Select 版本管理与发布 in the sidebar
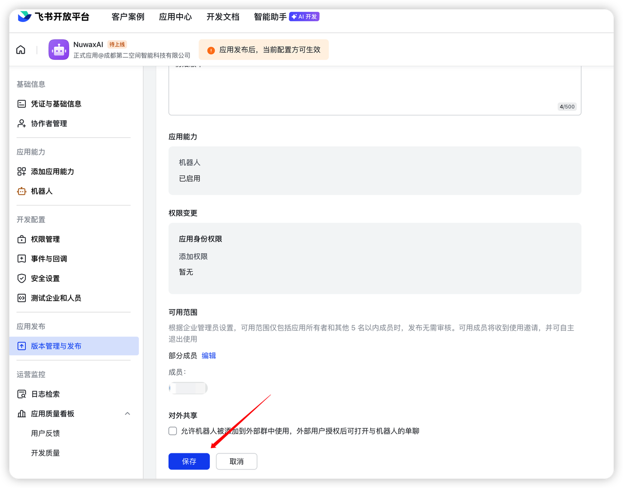The image size is (623, 488). (x=74, y=346)
